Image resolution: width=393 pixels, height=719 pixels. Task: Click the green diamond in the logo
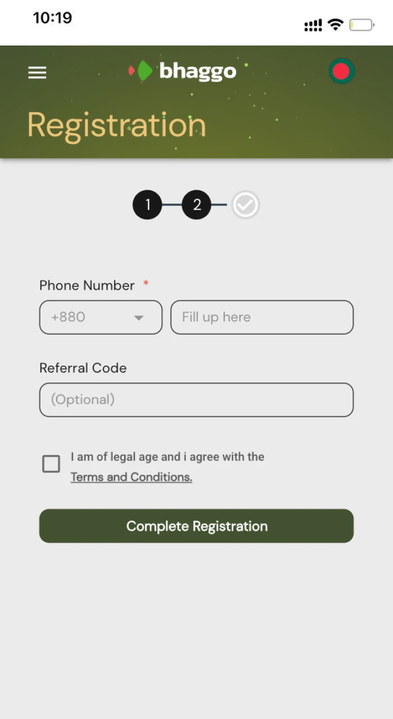tap(143, 71)
